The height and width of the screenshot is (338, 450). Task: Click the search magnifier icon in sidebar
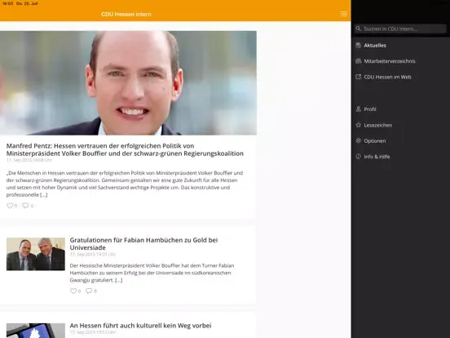358,29
